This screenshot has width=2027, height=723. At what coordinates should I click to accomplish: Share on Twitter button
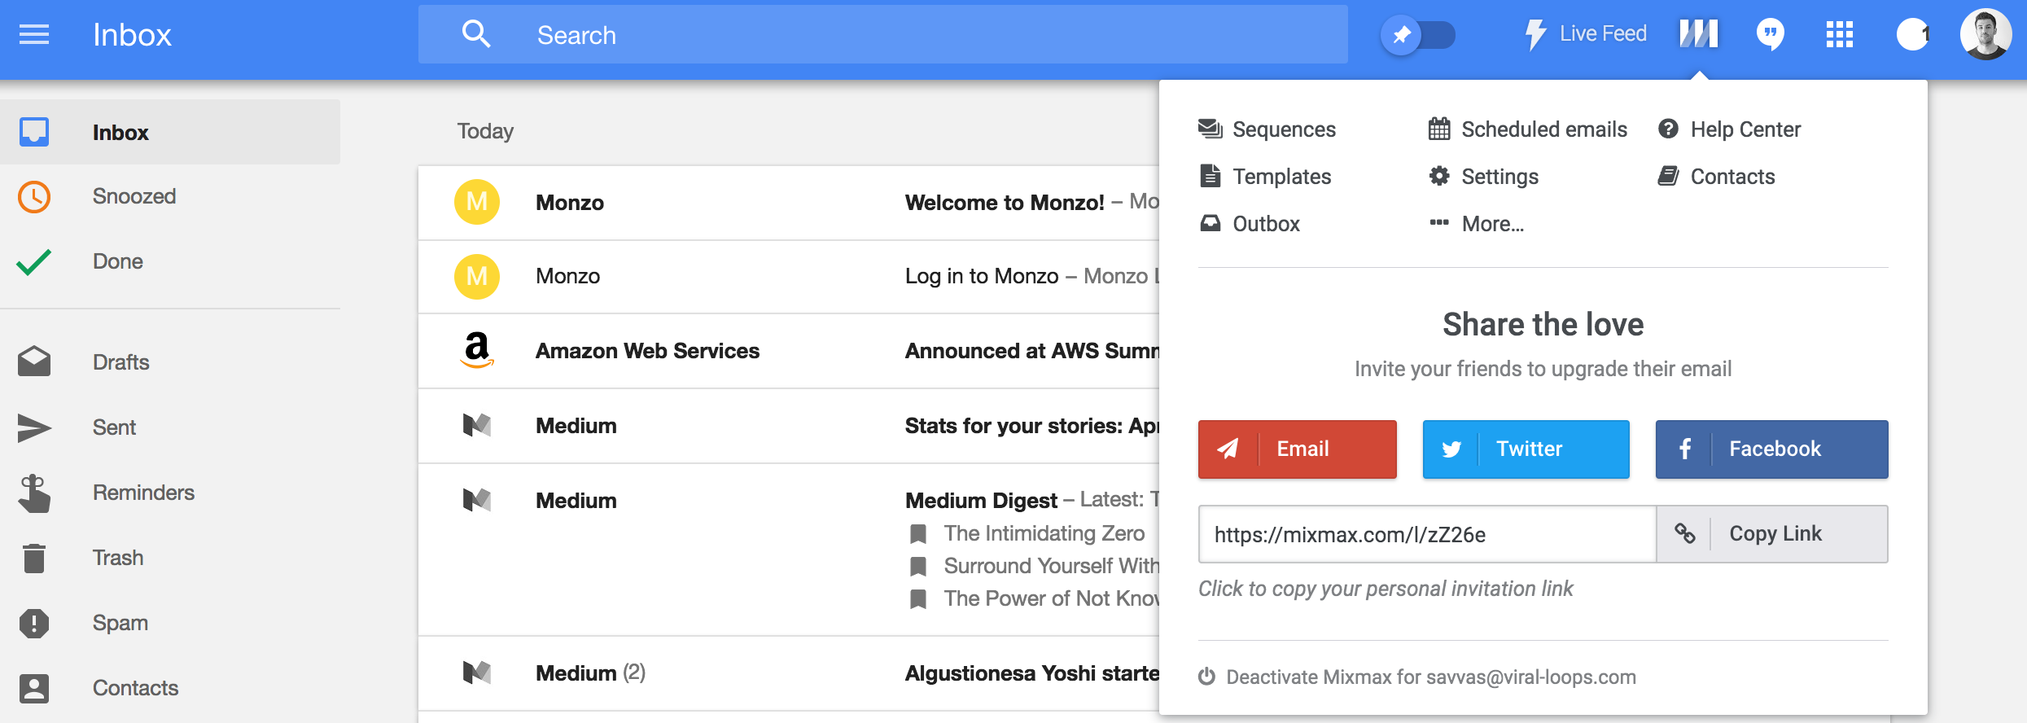coord(1526,449)
